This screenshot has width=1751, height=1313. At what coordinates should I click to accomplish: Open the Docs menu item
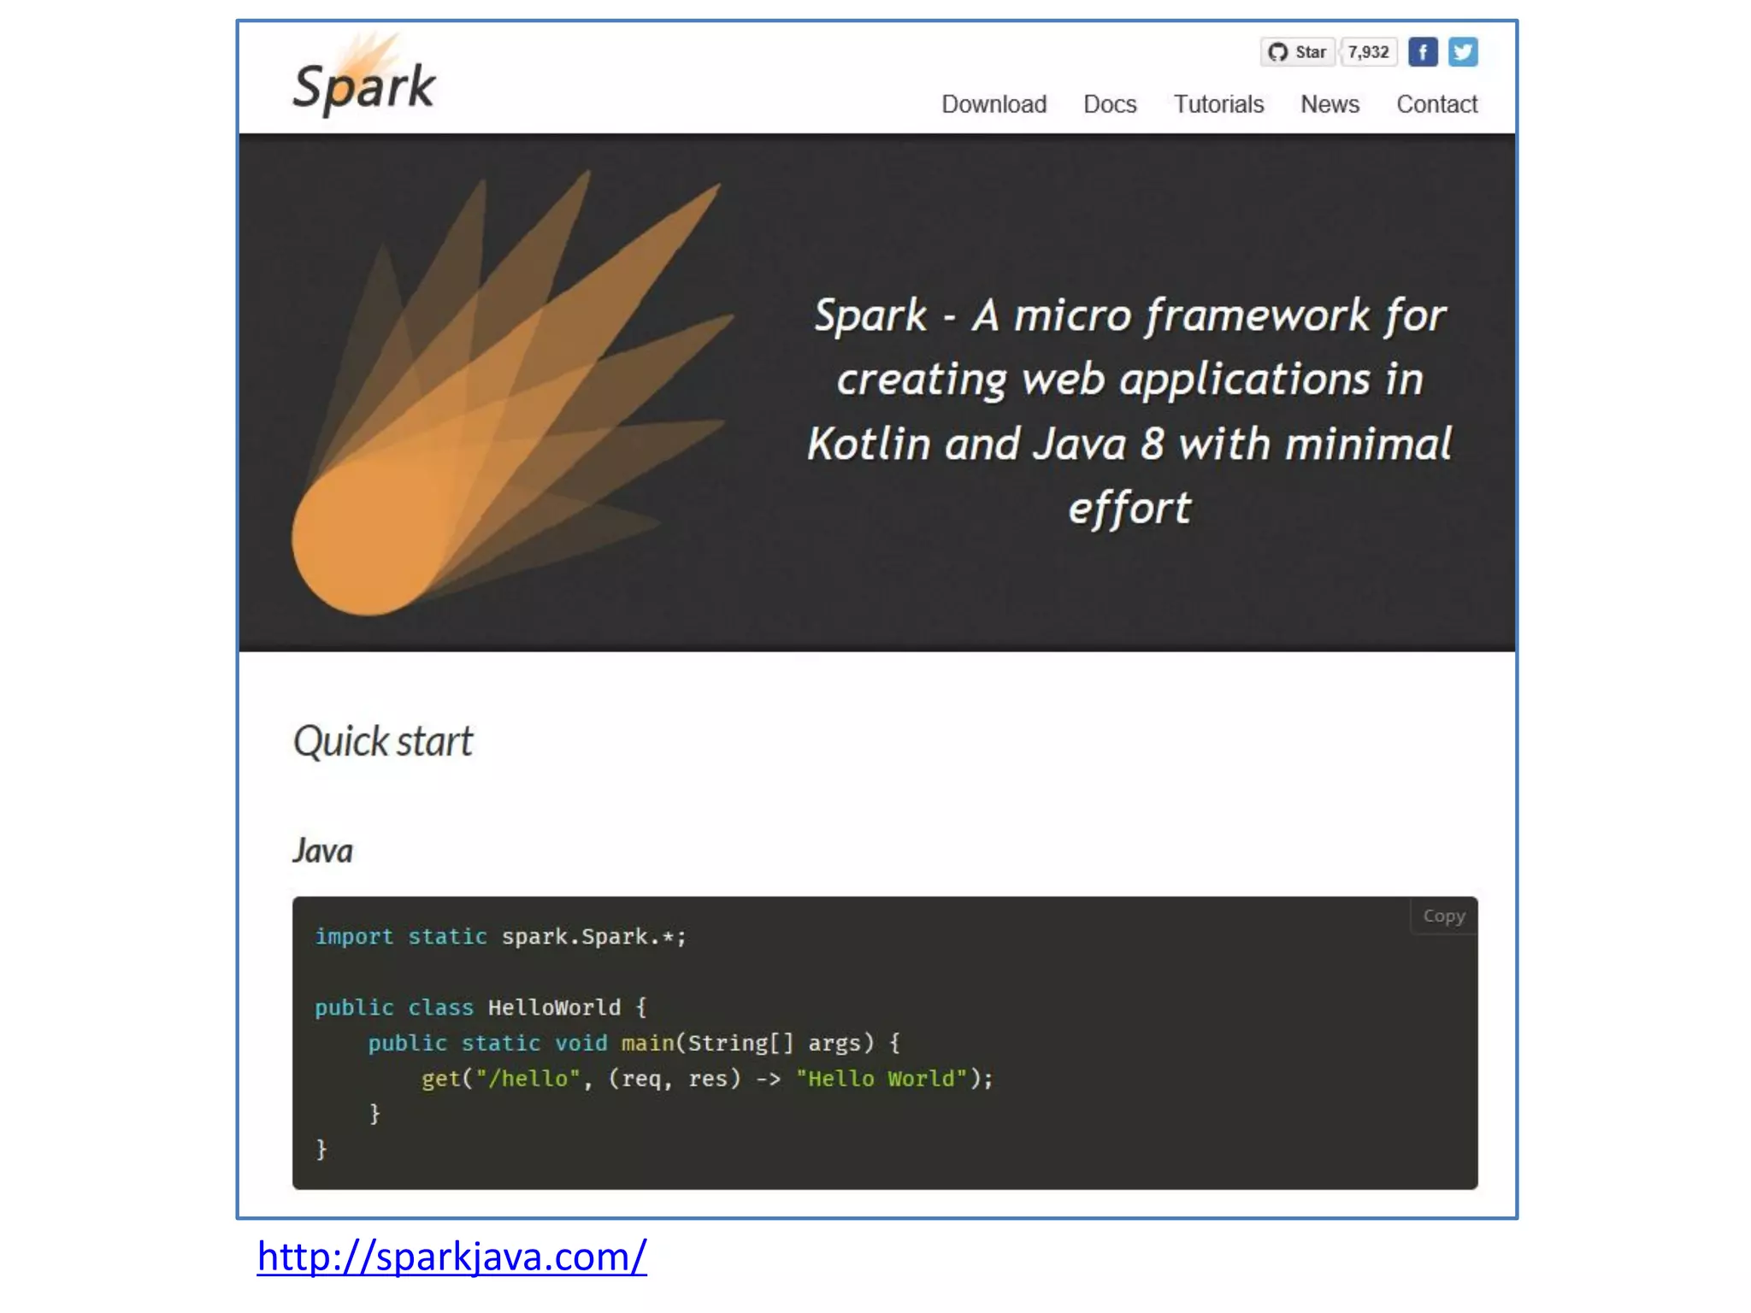[1110, 104]
